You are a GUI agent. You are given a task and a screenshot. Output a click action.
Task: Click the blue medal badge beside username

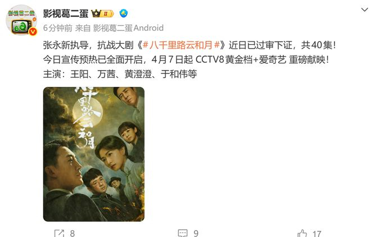coord(124,13)
